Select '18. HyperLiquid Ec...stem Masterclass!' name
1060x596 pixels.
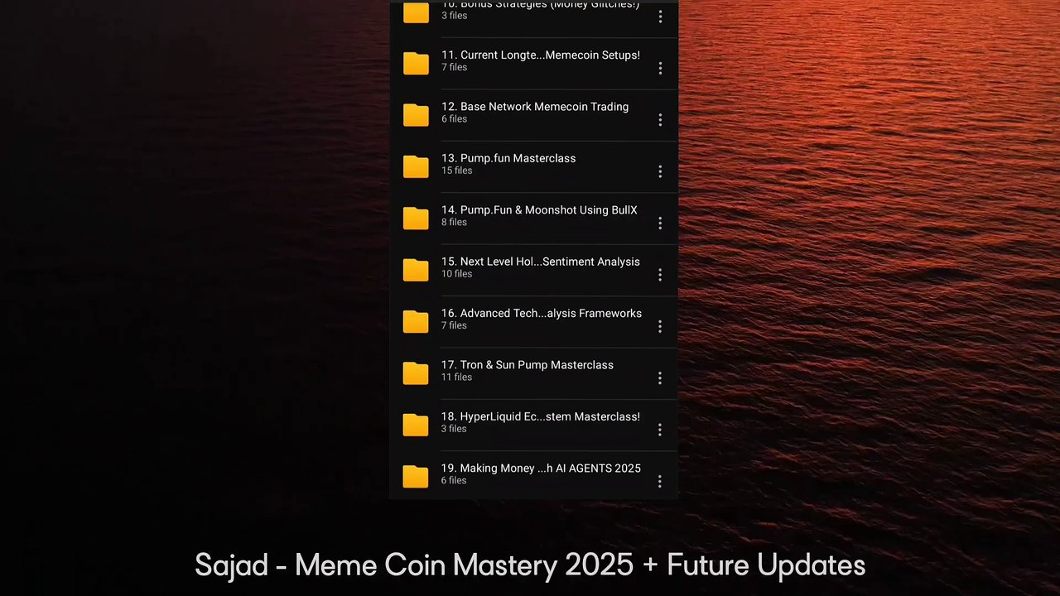541,416
